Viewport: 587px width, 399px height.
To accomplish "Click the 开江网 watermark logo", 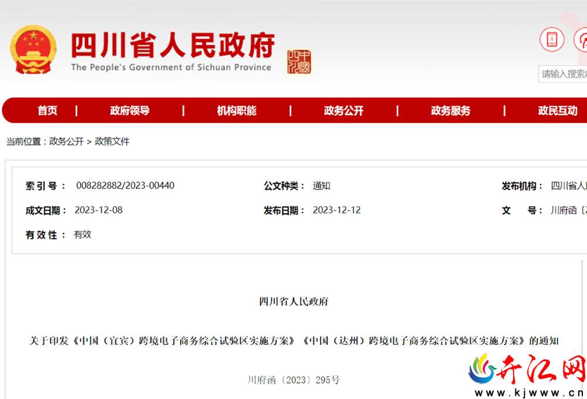I will point(527,376).
